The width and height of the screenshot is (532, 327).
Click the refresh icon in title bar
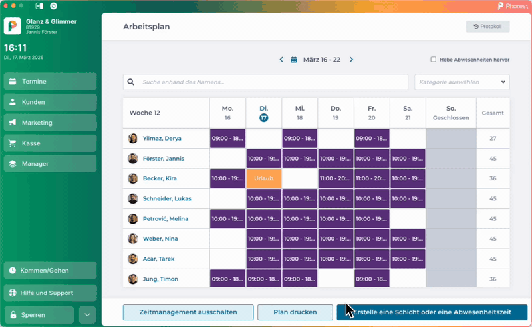53,6
